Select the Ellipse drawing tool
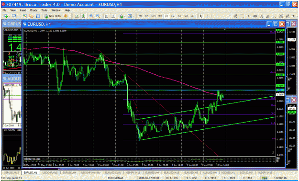The height and width of the screenshot is (181, 299). (x=255, y=16)
